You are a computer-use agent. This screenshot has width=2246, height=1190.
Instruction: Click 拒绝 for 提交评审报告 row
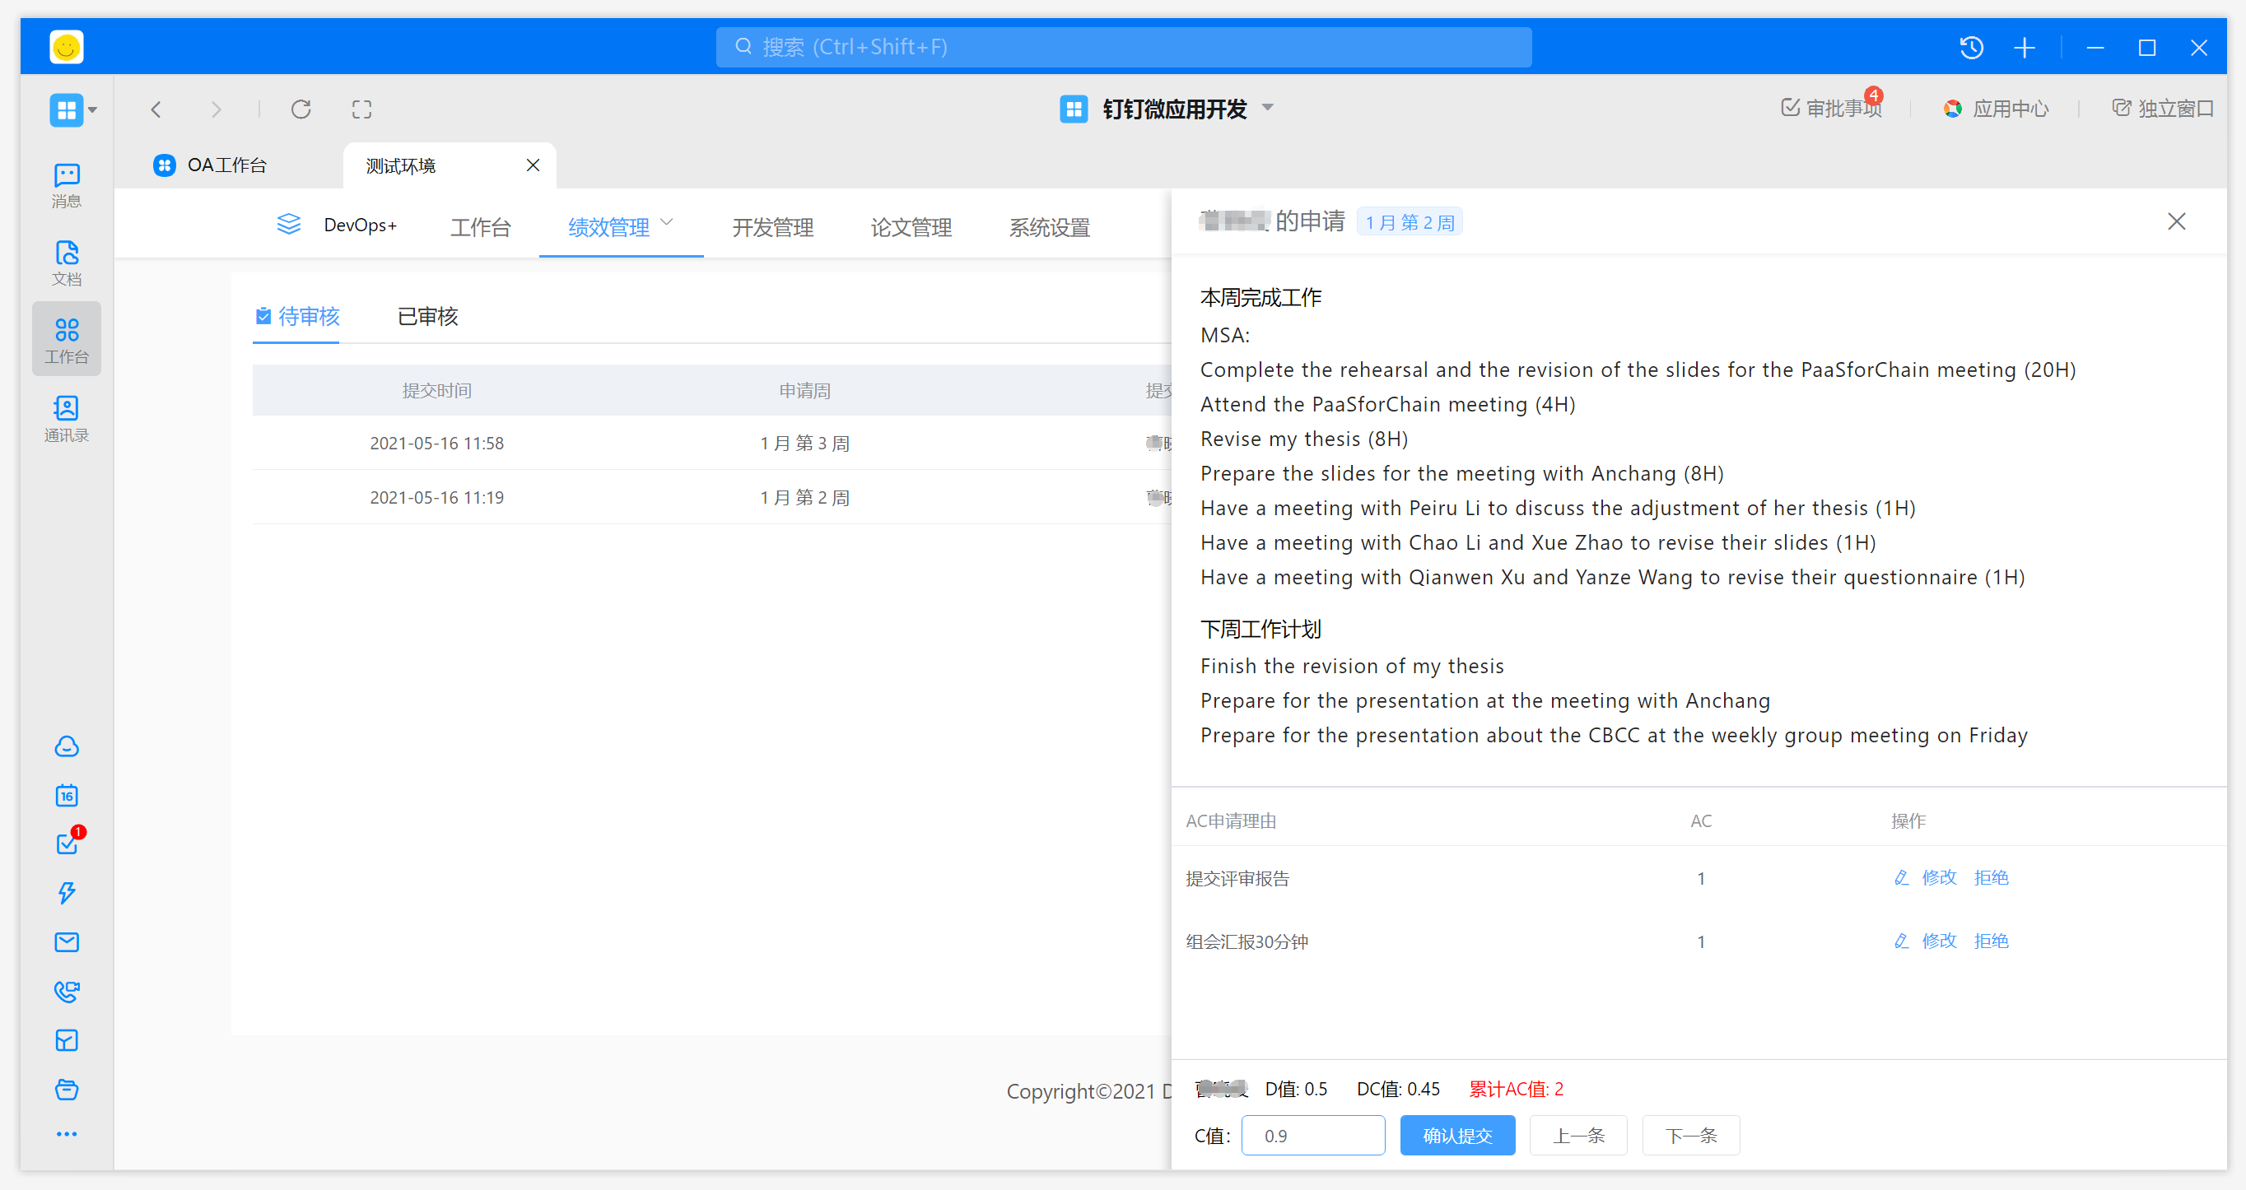(1991, 877)
